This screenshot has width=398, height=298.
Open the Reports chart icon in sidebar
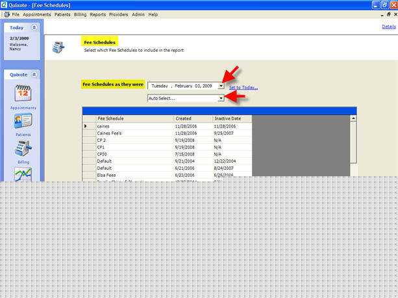point(23,174)
